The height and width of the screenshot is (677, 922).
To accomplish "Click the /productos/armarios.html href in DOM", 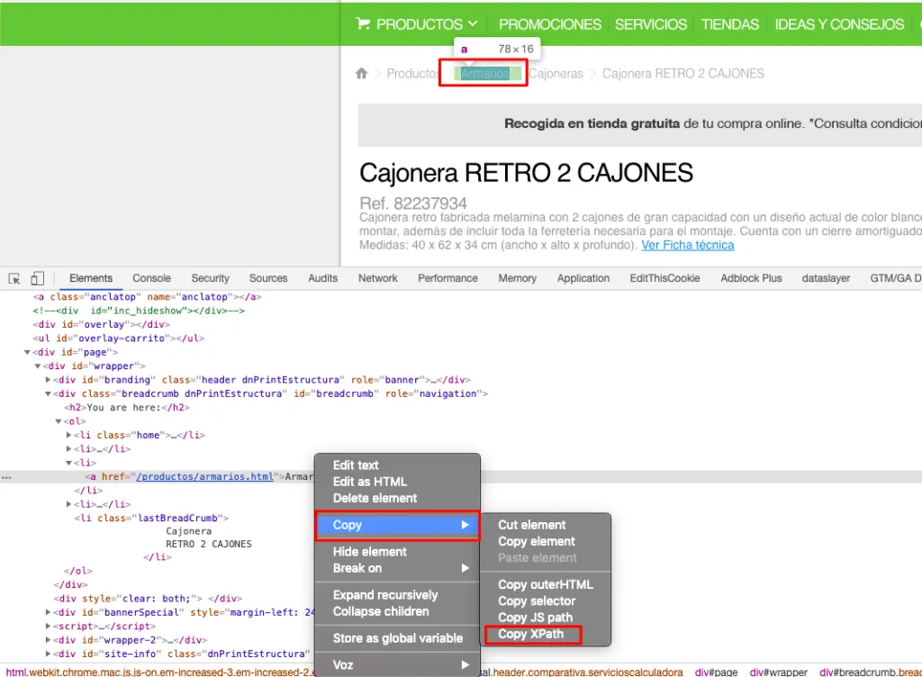I will pos(204,476).
